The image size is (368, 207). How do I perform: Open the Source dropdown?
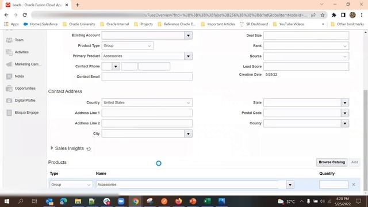[x=306, y=56]
